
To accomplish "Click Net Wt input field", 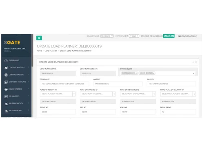I will [x=98, y=112].
